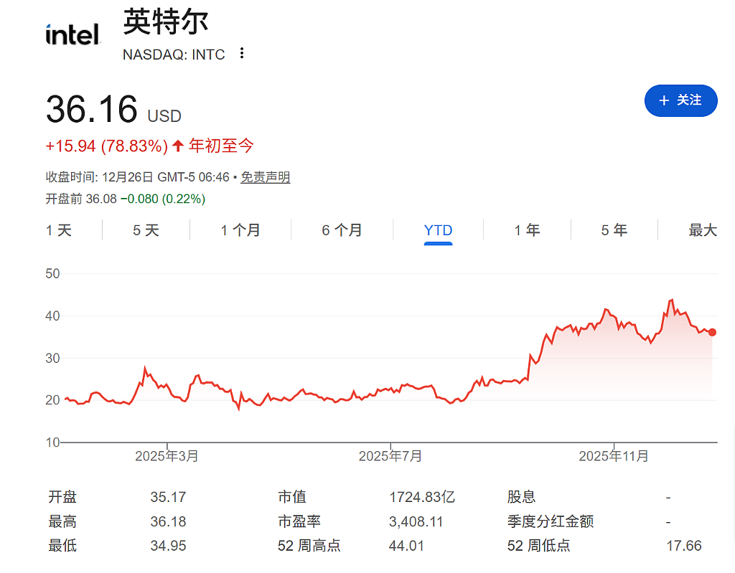
Task: Click the Intel logo
Action: (72, 34)
